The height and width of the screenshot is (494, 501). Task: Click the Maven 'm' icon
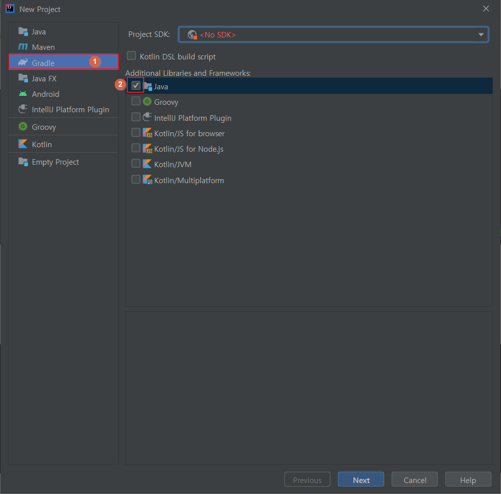[x=23, y=47]
